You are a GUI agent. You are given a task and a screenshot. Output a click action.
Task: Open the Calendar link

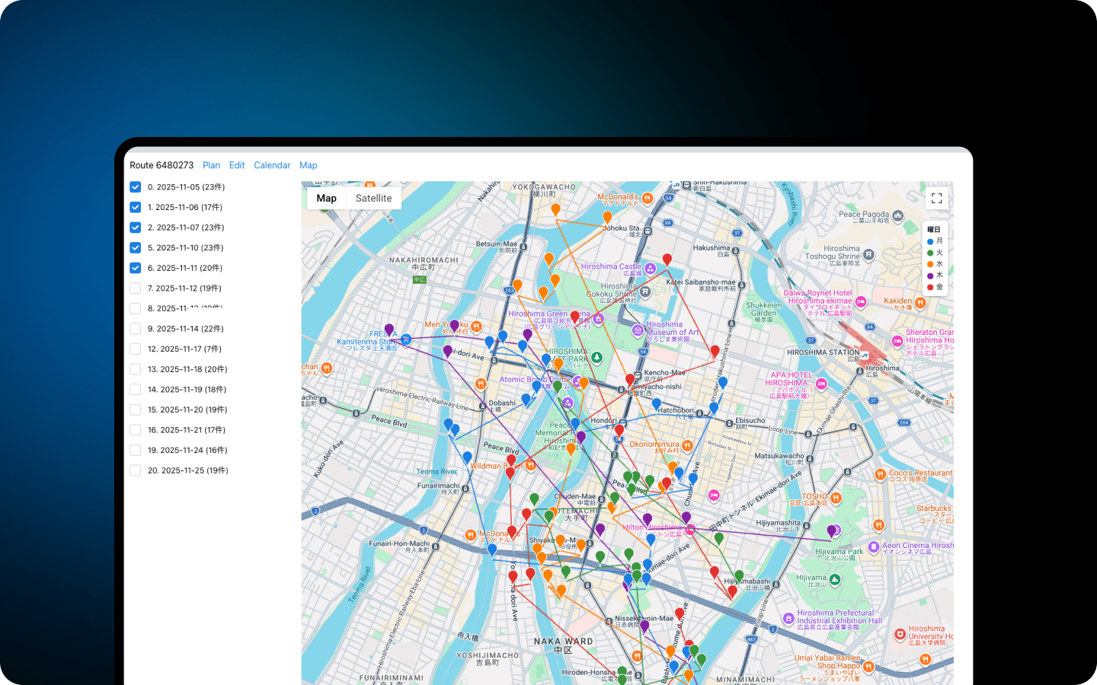pyautogui.click(x=272, y=165)
